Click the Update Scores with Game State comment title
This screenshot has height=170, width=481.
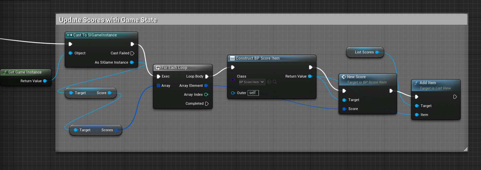point(108,20)
